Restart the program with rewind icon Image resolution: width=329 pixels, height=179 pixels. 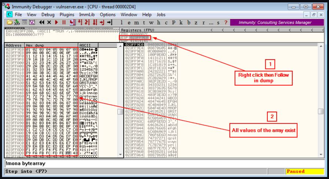pyautogui.click(x=42, y=22)
